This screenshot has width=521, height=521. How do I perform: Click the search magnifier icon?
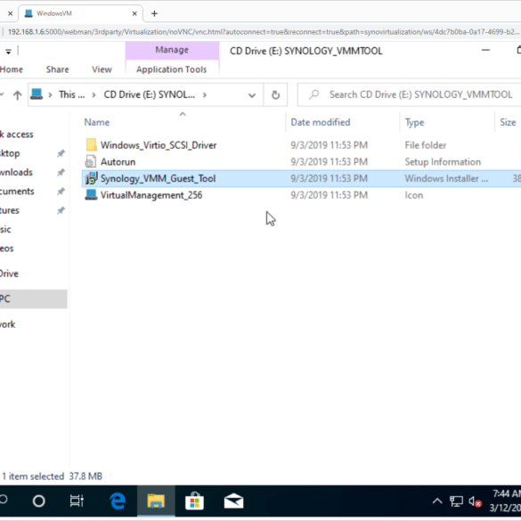coord(313,94)
